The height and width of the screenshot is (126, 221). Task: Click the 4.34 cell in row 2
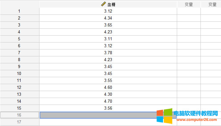coord(108,18)
